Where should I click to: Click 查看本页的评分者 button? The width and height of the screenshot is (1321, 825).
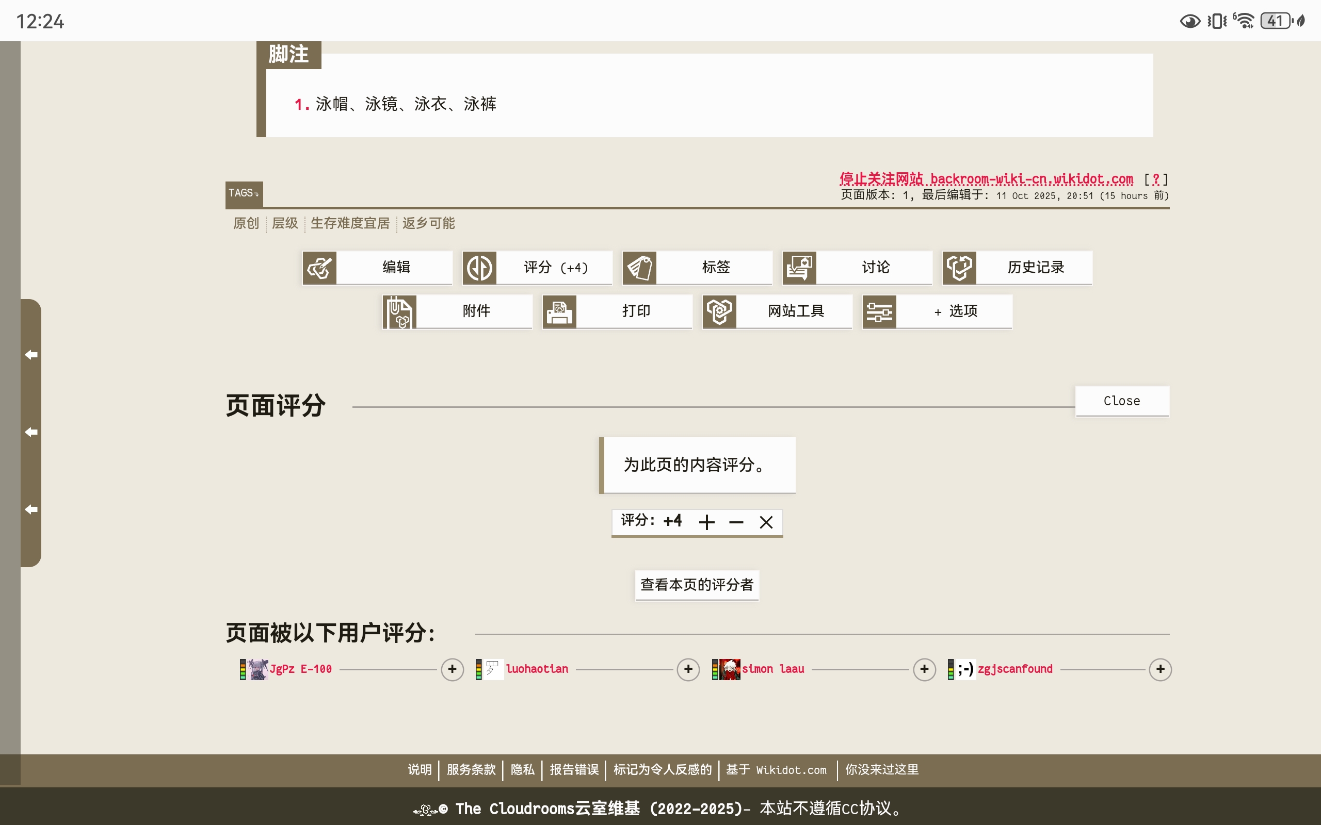(697, 585)
